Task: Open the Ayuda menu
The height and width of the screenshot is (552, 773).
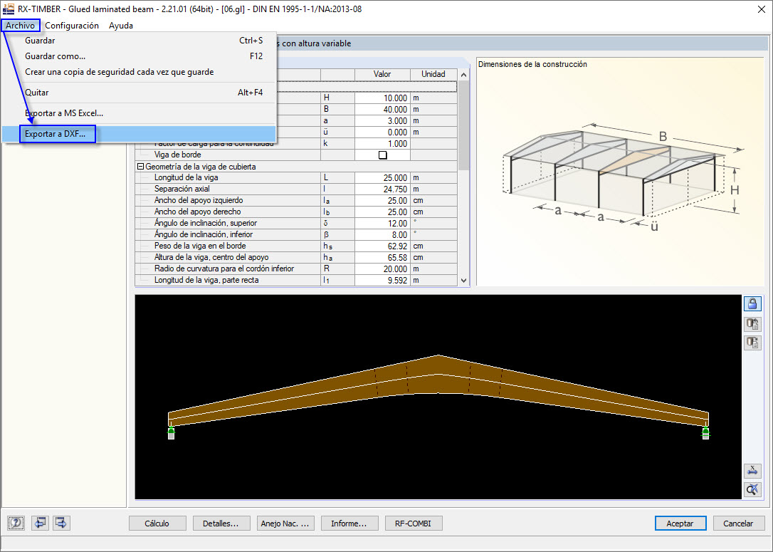Action: point(120,25)
